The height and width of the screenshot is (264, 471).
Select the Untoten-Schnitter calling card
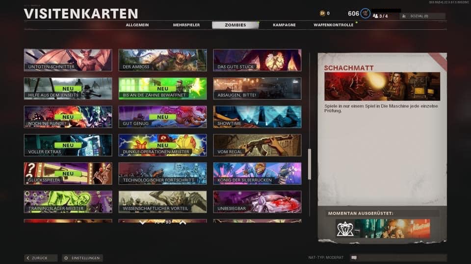pos(68,60)
